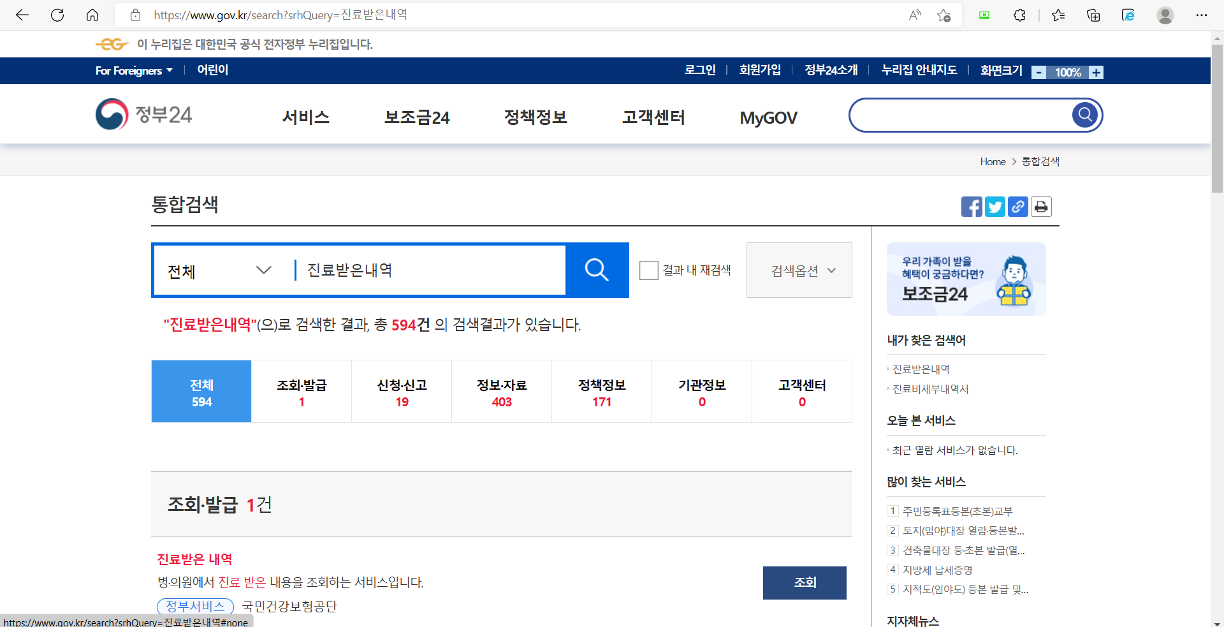Print the search results page
This screenshot has height=627, width=1224.
[1040, 206]
